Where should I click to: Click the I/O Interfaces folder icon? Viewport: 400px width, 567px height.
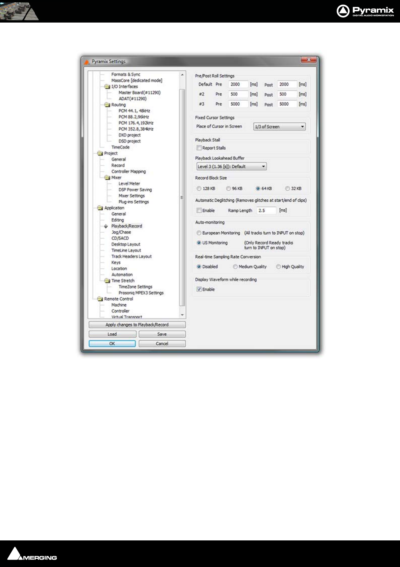[x=107, y=87]
